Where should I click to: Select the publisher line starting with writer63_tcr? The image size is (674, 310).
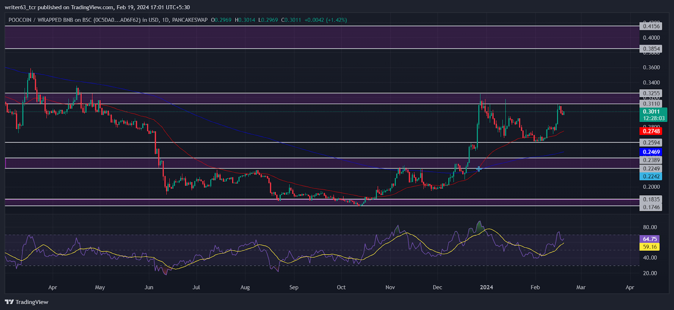pos(97,7)
